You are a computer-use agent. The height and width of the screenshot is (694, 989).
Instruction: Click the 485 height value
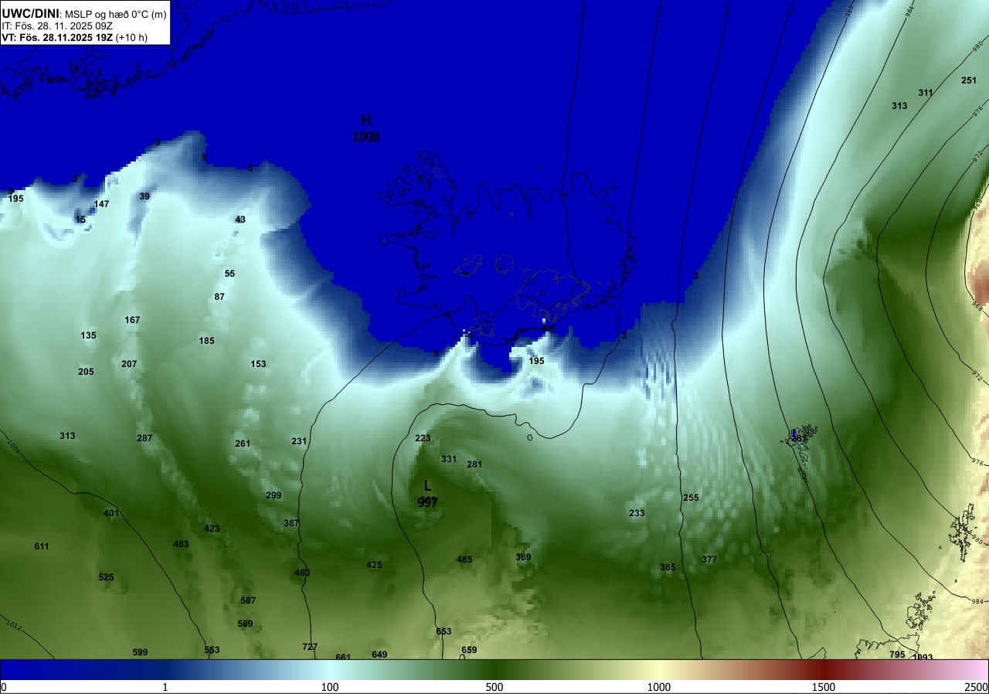coord(464,560)
